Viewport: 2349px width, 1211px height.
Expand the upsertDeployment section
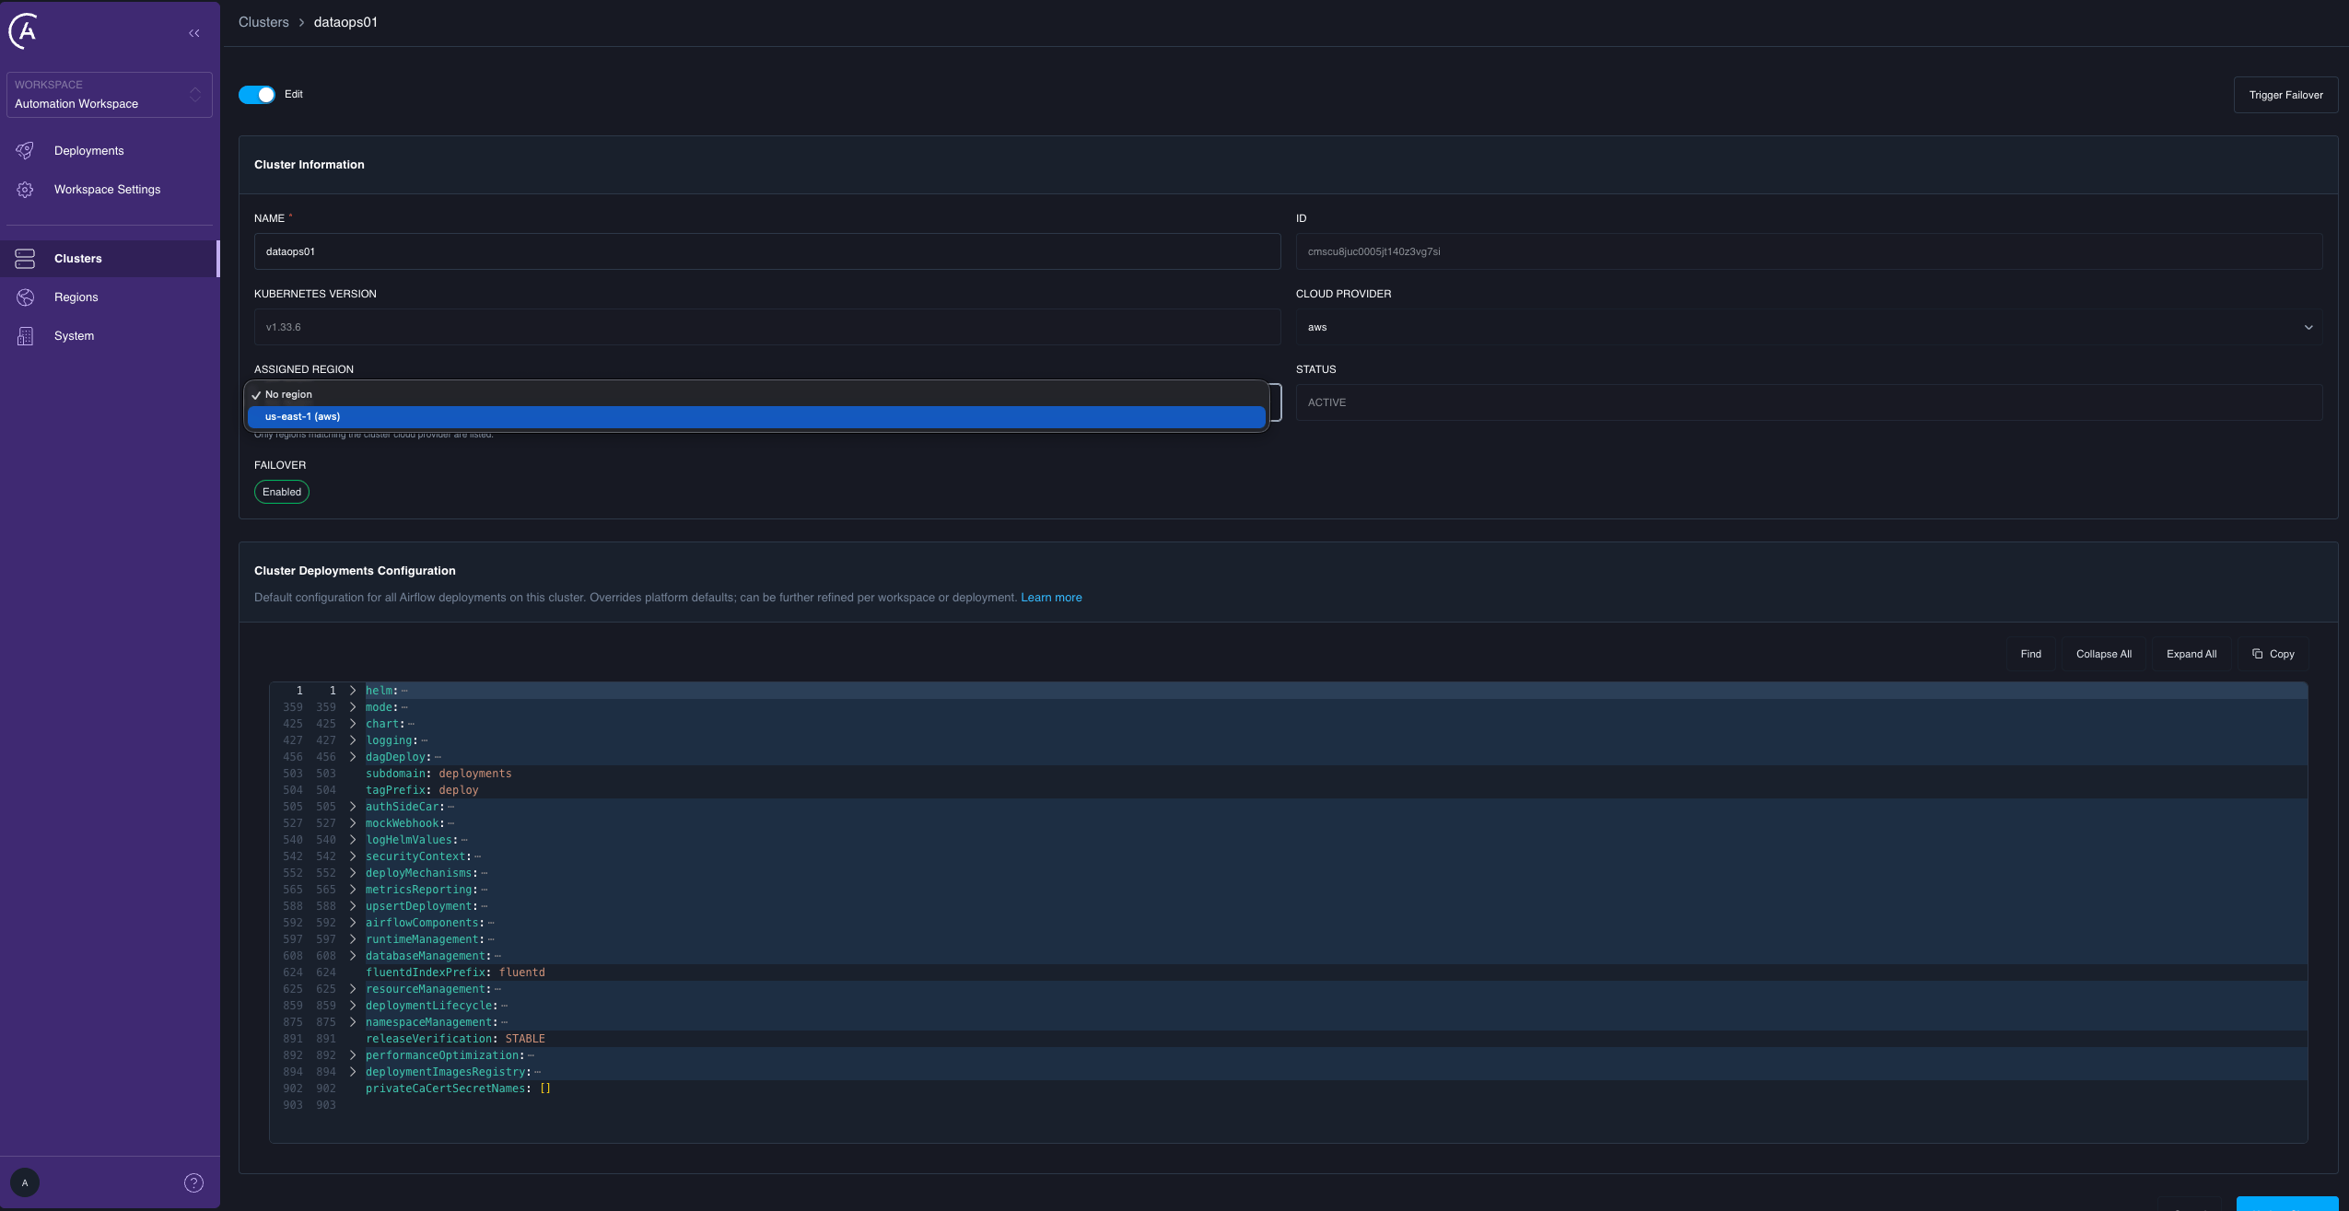coord(353,906)
